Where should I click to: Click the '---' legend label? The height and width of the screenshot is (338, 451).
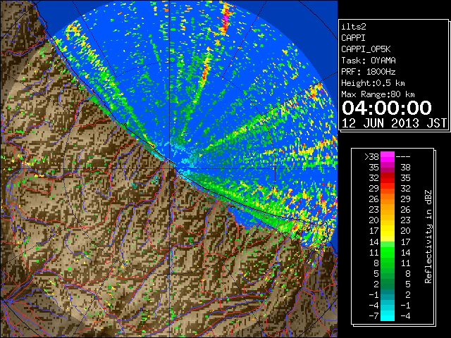(x=403, y=157)
